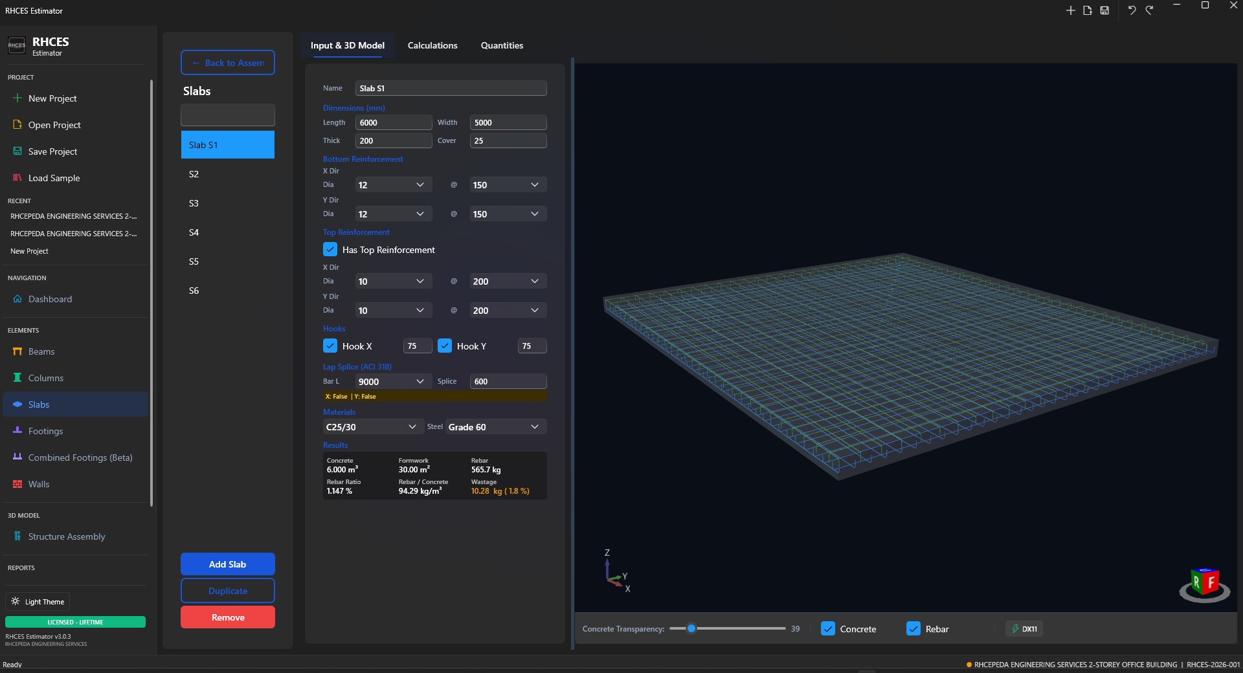Open top X Dir diameter 10 dropdown
The width and height of the screenshot is (1243, 673).
(393, 281)
